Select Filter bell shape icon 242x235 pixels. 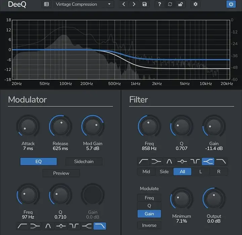click(x=182, y=161)
